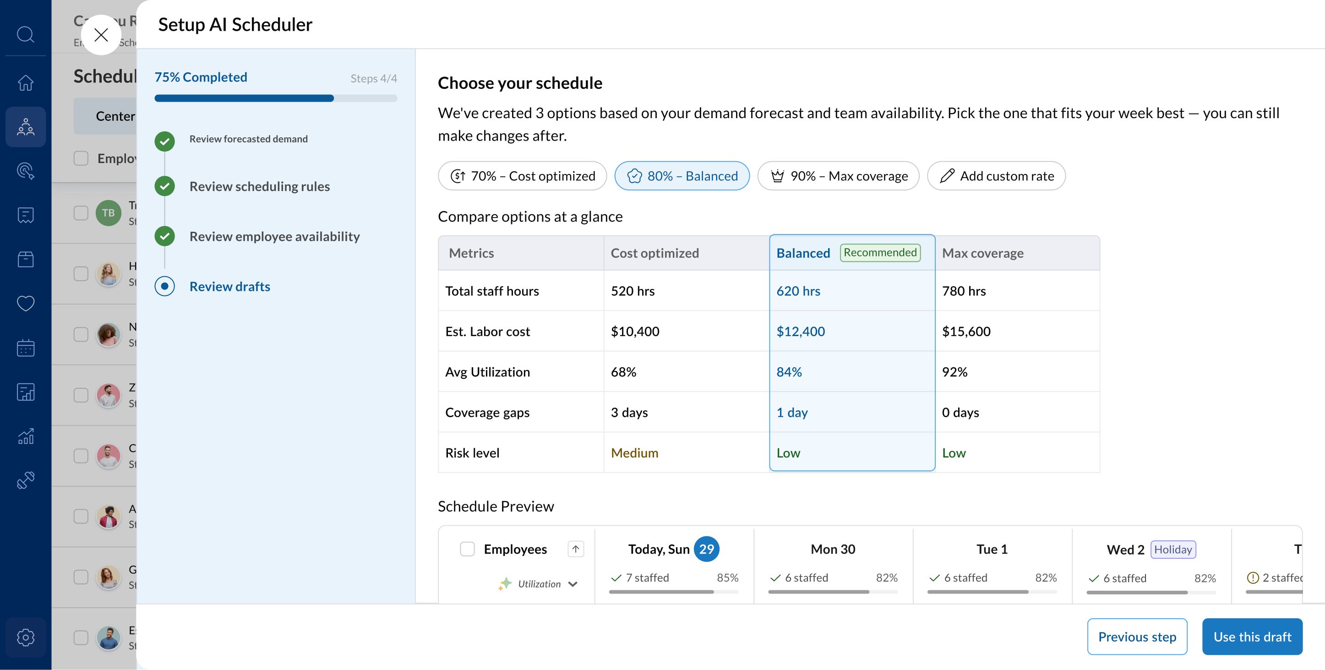Close the Setup AI Scheduler dialog
Viewport: 1325px width, 670px height.
coord(101,35)
